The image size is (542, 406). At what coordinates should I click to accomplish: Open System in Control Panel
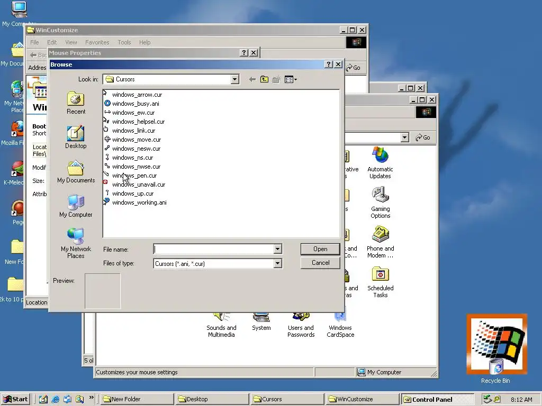point(261,323)
